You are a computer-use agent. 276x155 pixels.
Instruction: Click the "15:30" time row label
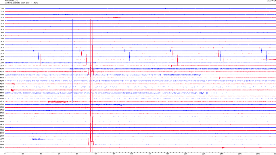[x=2, y=102]
